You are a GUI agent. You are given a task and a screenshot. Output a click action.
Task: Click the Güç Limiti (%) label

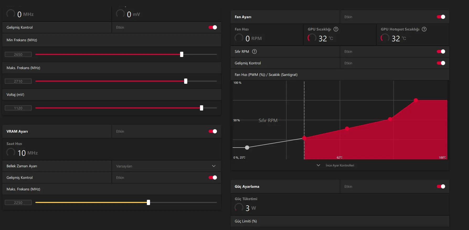tap(246, 221)
